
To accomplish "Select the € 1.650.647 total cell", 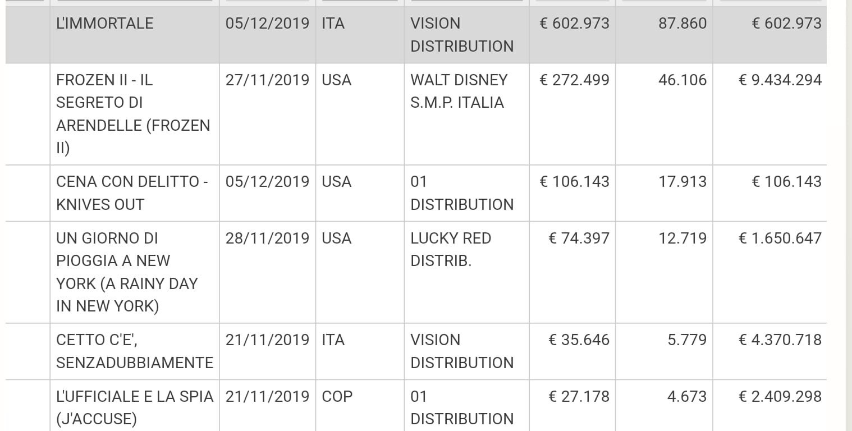I will (x=780, y=239).
